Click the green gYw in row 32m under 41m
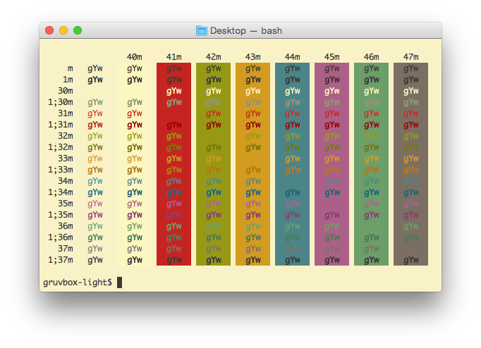Viewport: 481px width, 348px height. (174, 137)
